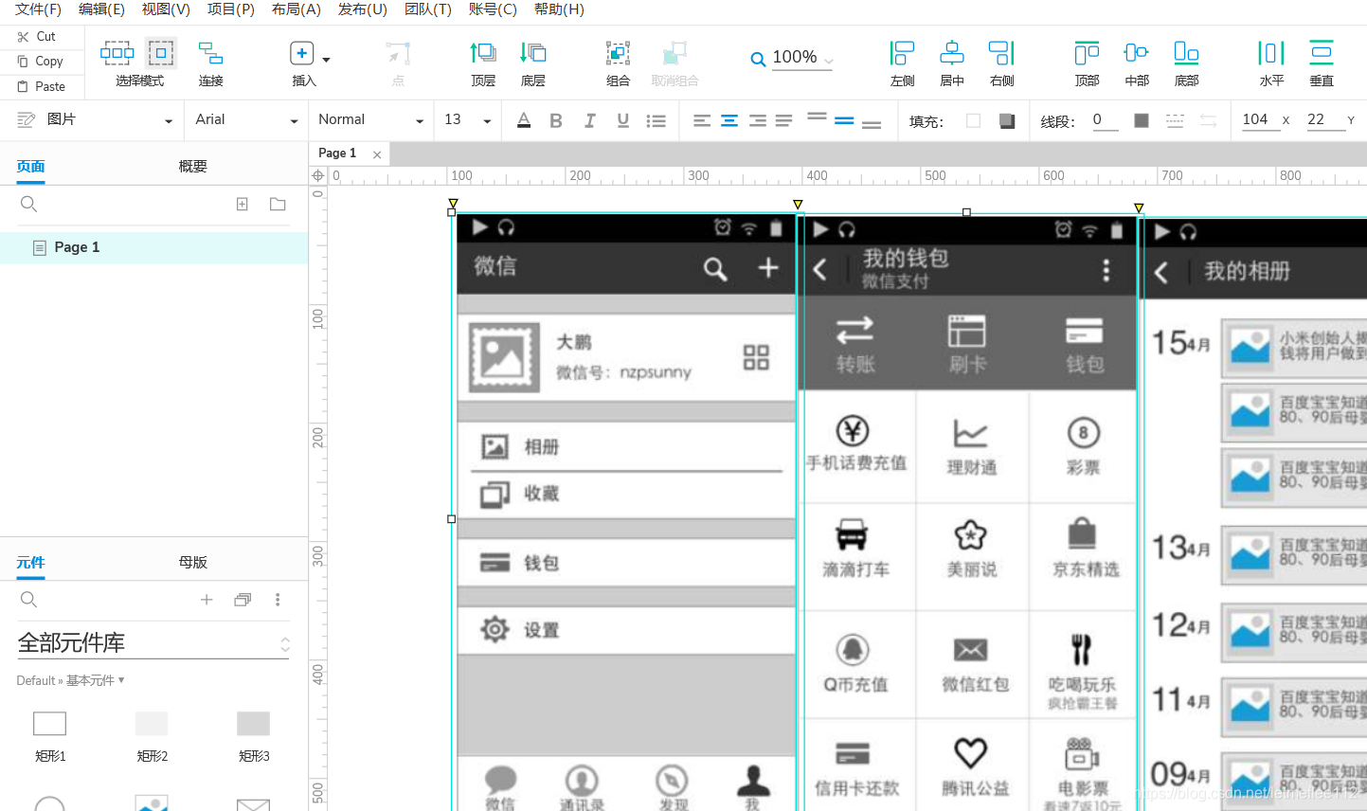Image resolution: width=1367 pixels, height=811 pixels.
Task: Toggle bullet list formatting
Action: pyautogui.click(x=656, y=120)
